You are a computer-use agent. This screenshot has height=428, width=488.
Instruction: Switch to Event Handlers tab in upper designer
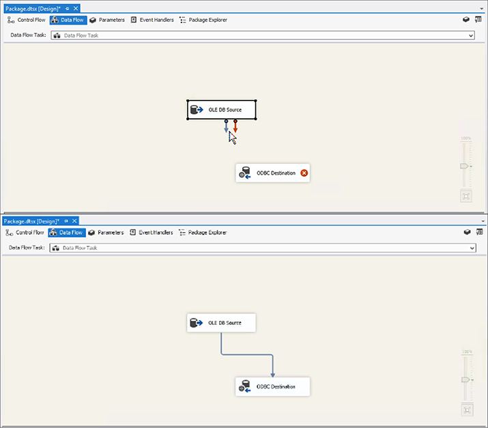152,20
